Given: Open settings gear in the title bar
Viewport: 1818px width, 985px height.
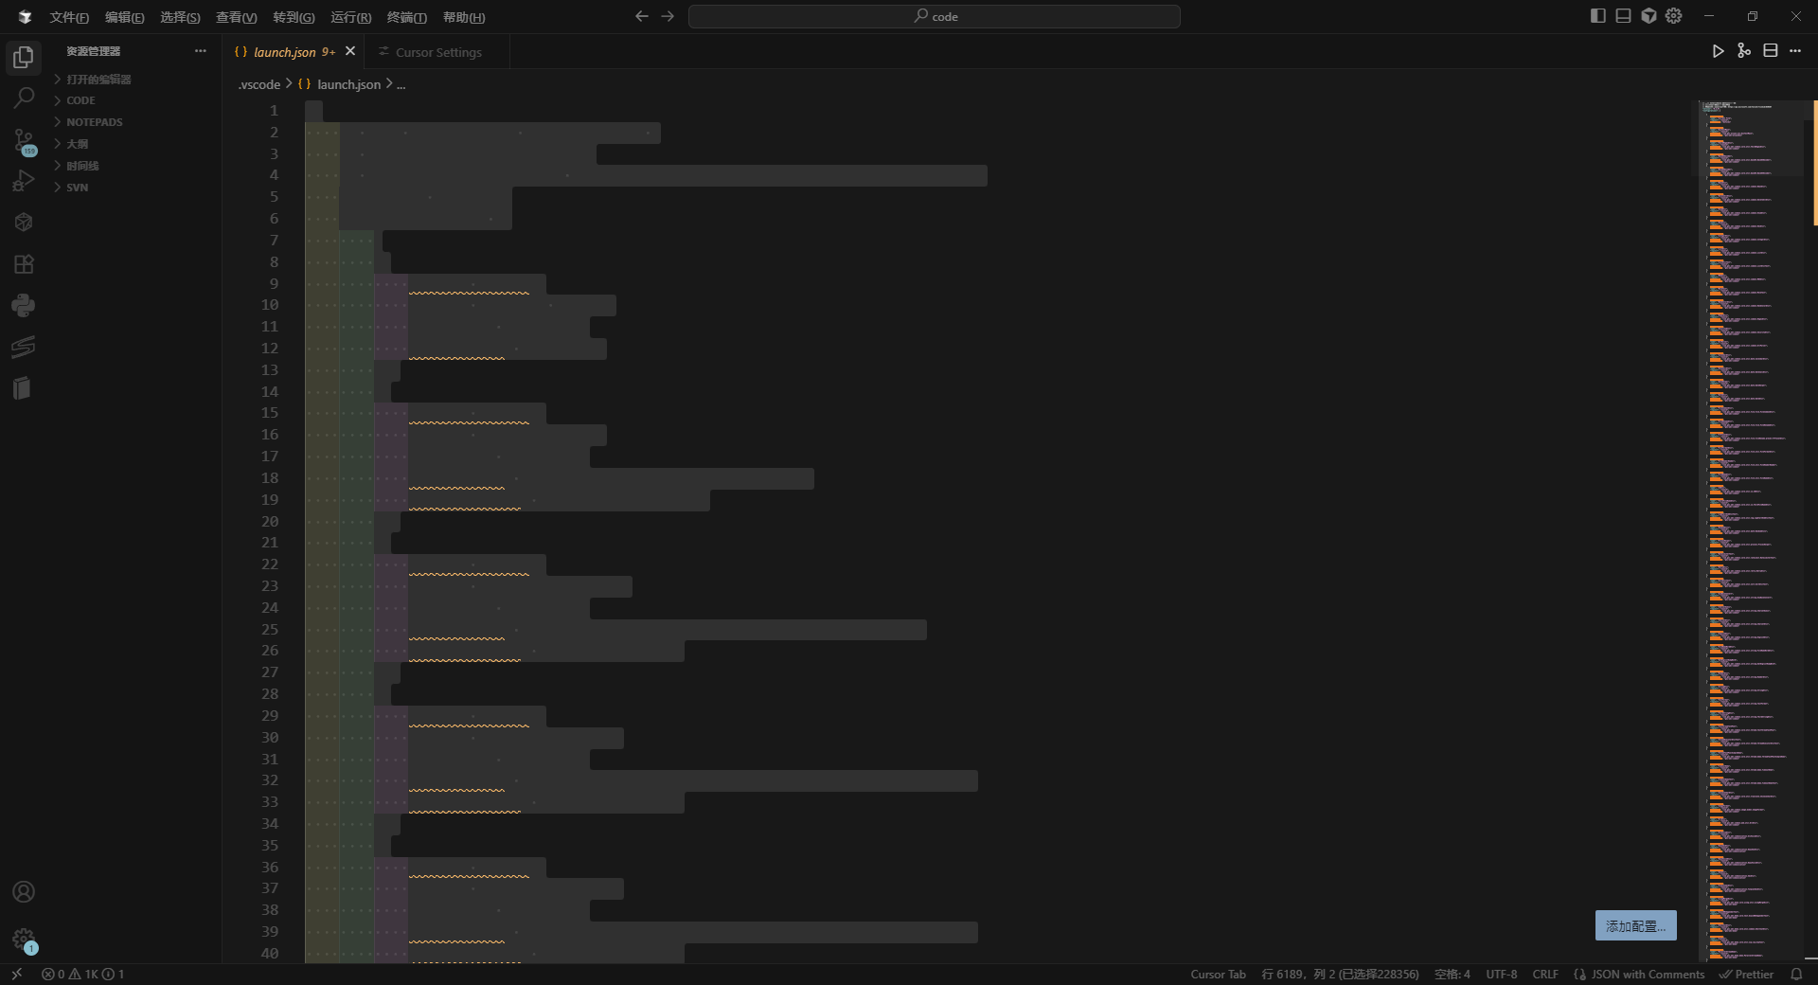Looking at the screenshot, I should 1674,16.
